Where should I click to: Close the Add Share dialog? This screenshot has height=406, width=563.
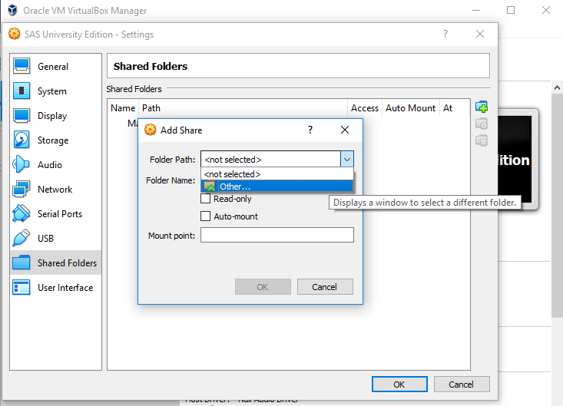point(345,130)
